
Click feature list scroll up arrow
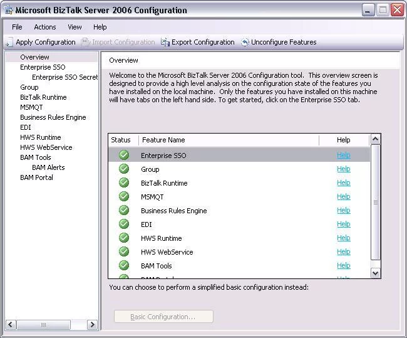tap(375, 139)
